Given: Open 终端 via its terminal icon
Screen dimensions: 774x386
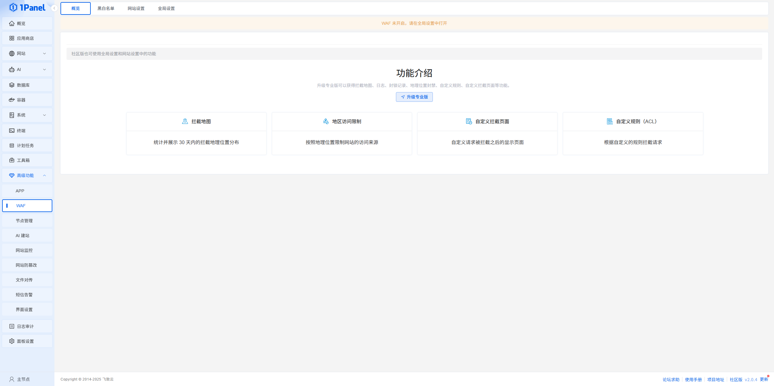Looking at the screenshot, I should [x=12, y=131].
